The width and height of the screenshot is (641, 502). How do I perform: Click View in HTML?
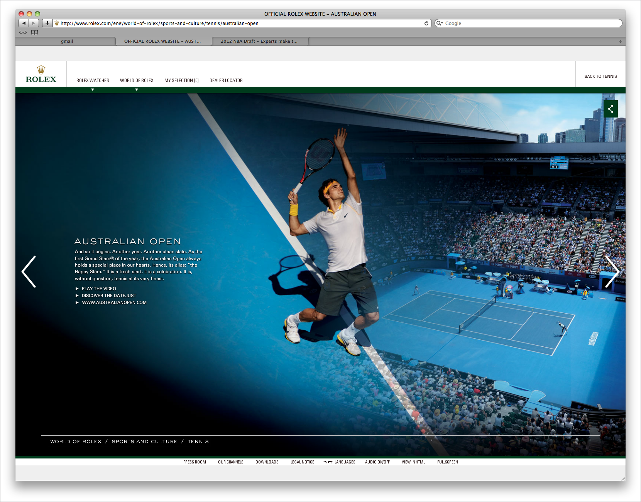coord(413,462)
